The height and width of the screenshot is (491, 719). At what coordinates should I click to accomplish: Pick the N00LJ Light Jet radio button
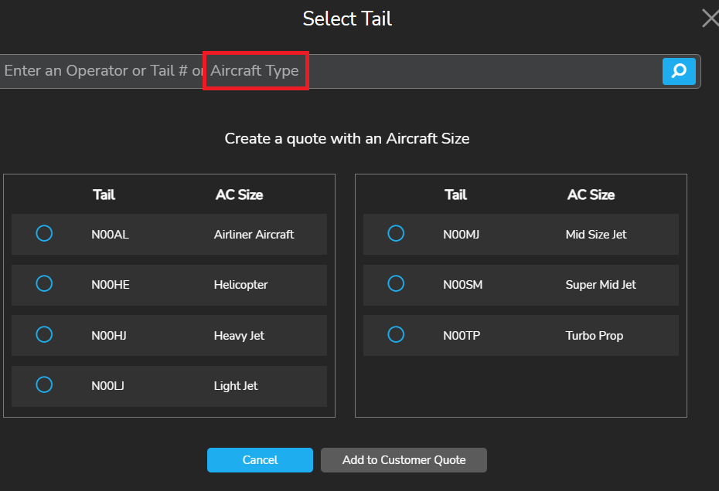[x=44, y=384]
